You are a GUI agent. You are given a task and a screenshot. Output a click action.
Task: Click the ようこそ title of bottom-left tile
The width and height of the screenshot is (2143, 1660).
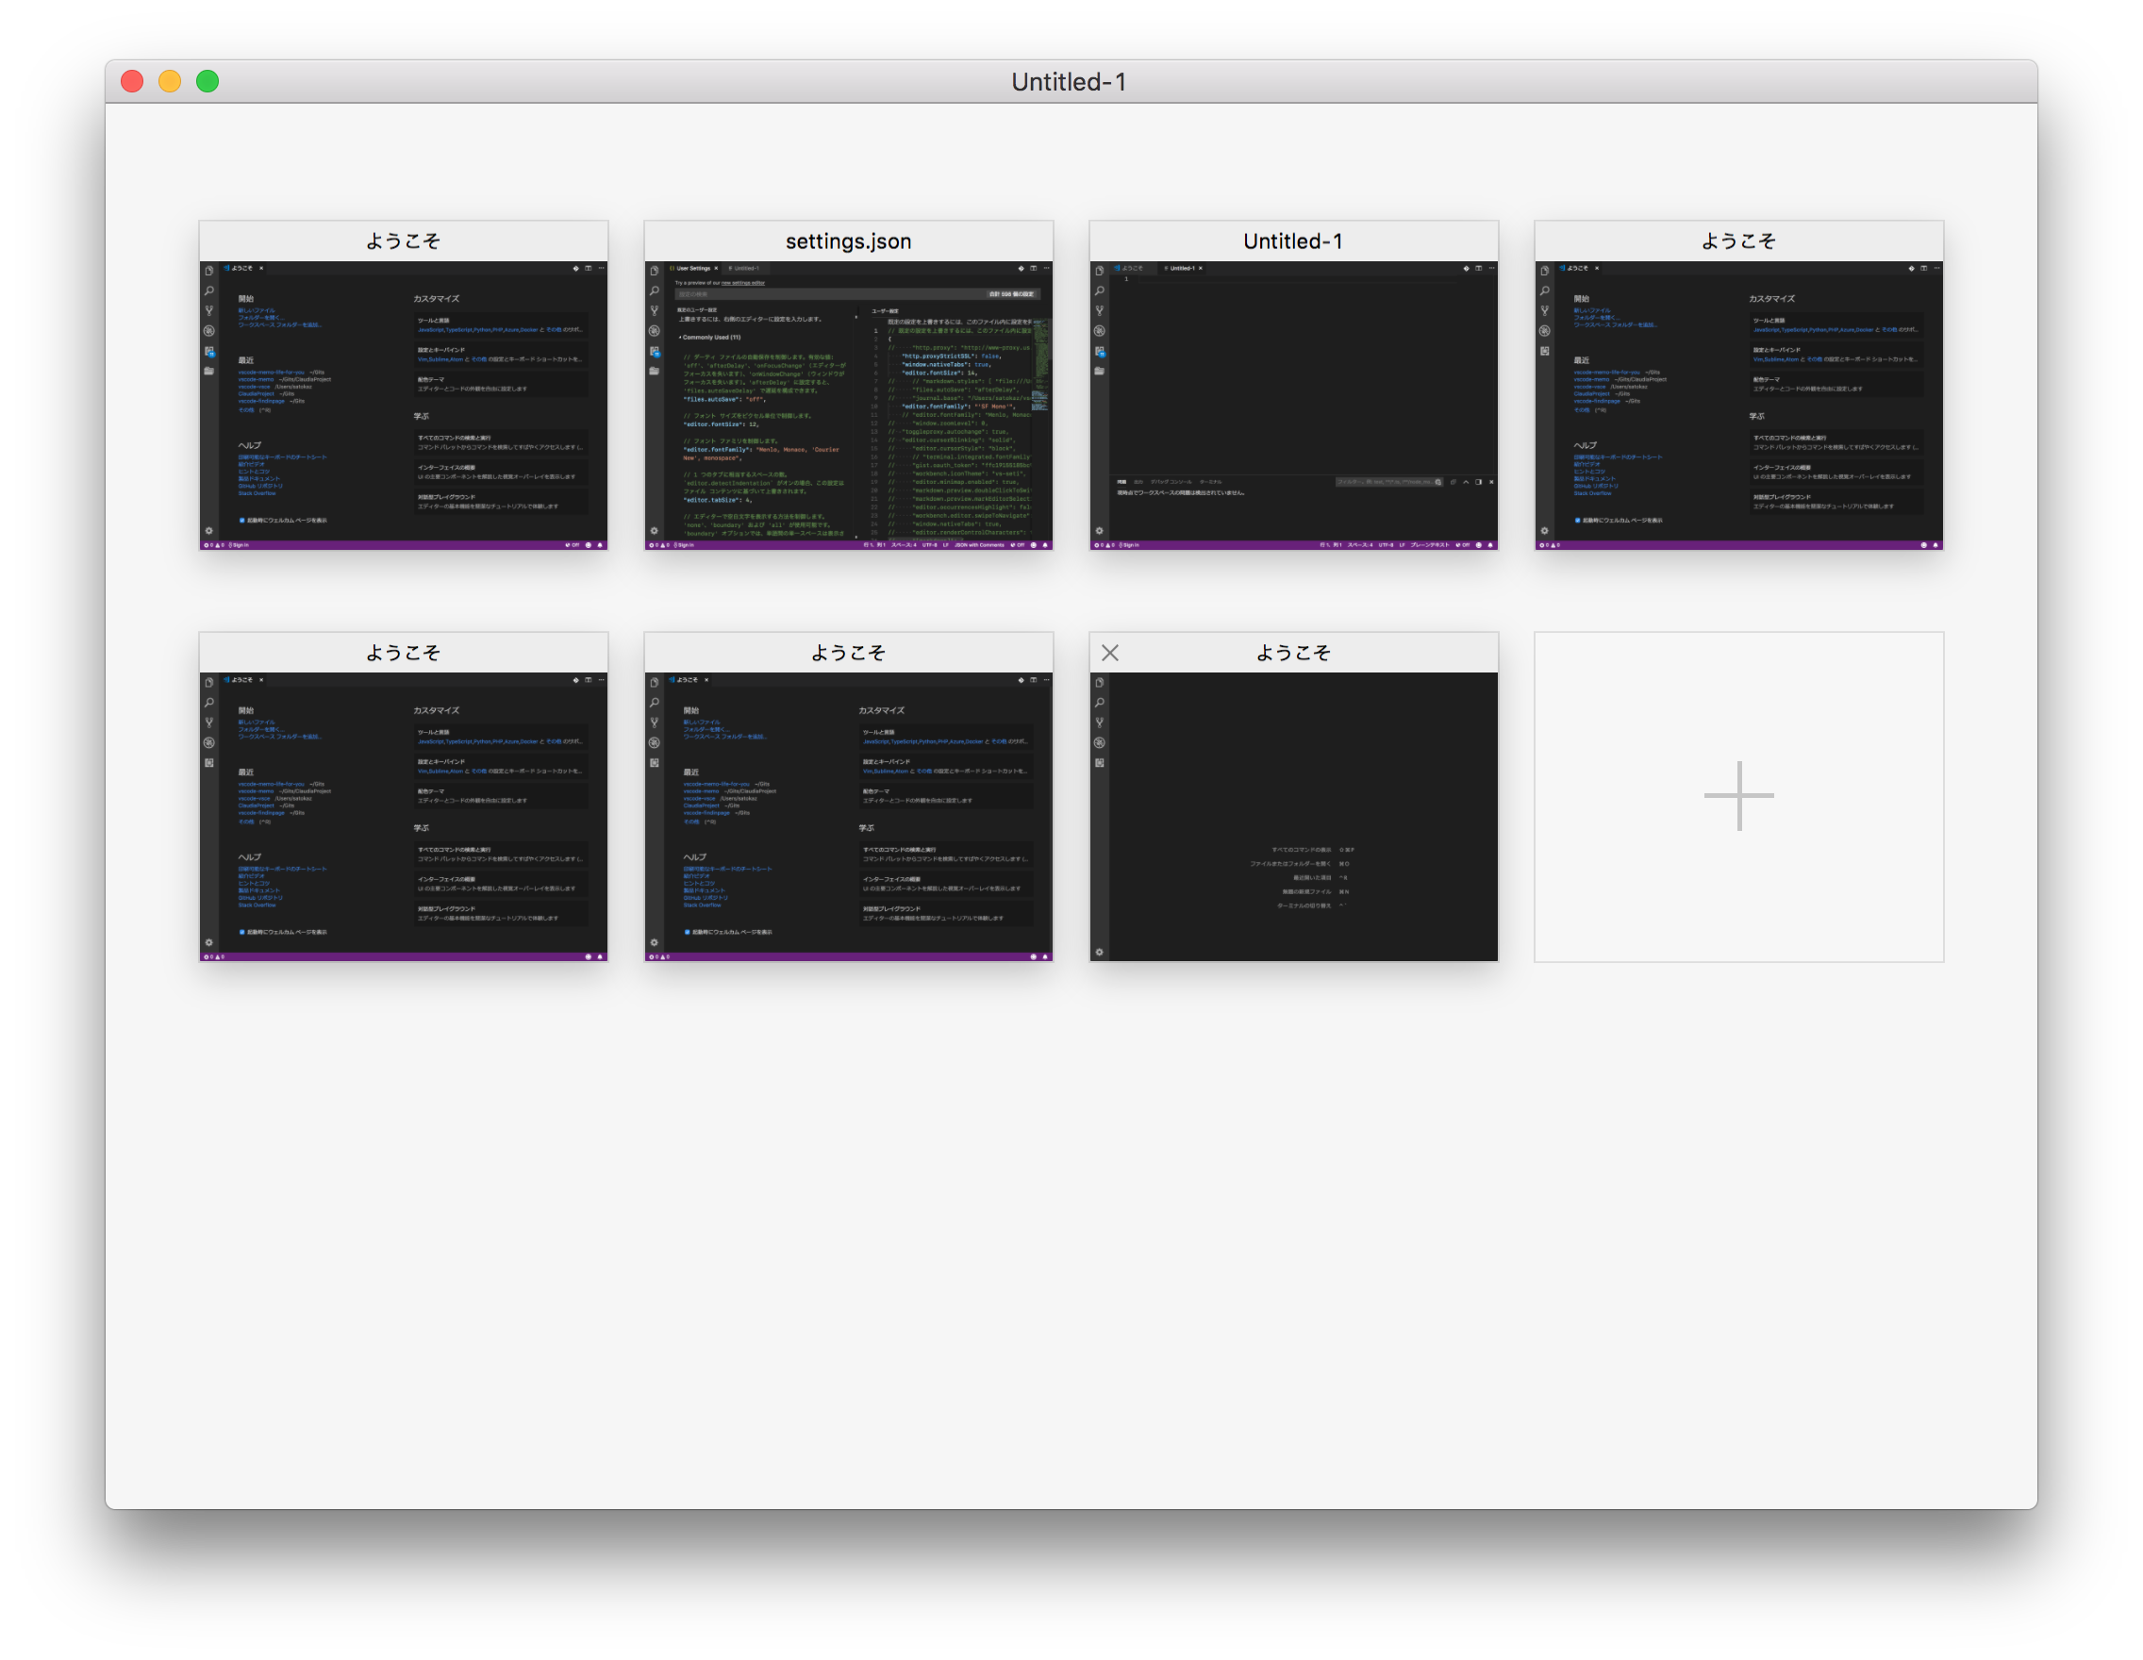pos(404,653)
